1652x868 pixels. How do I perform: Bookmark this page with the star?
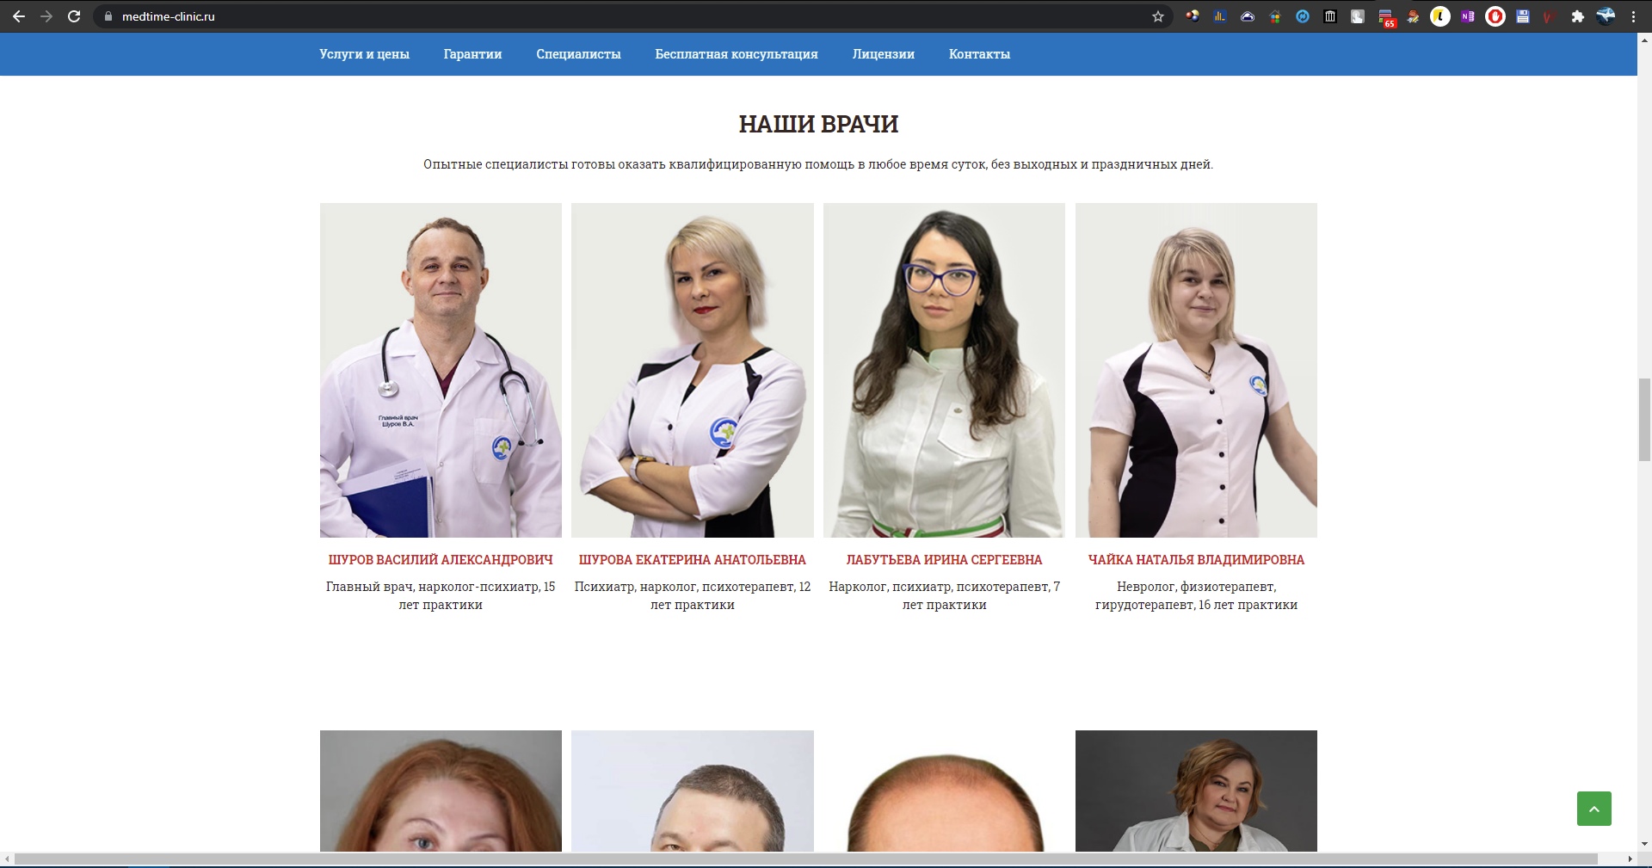click(1158, 16)
